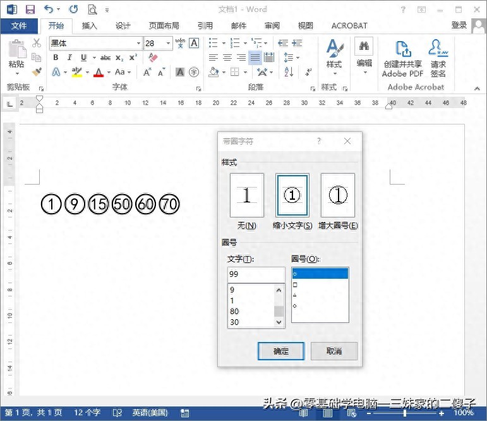Select the 增大圈号 style thumbnail
The height and width of the screenshot is (421, 487).
click(x=338, y=196)
